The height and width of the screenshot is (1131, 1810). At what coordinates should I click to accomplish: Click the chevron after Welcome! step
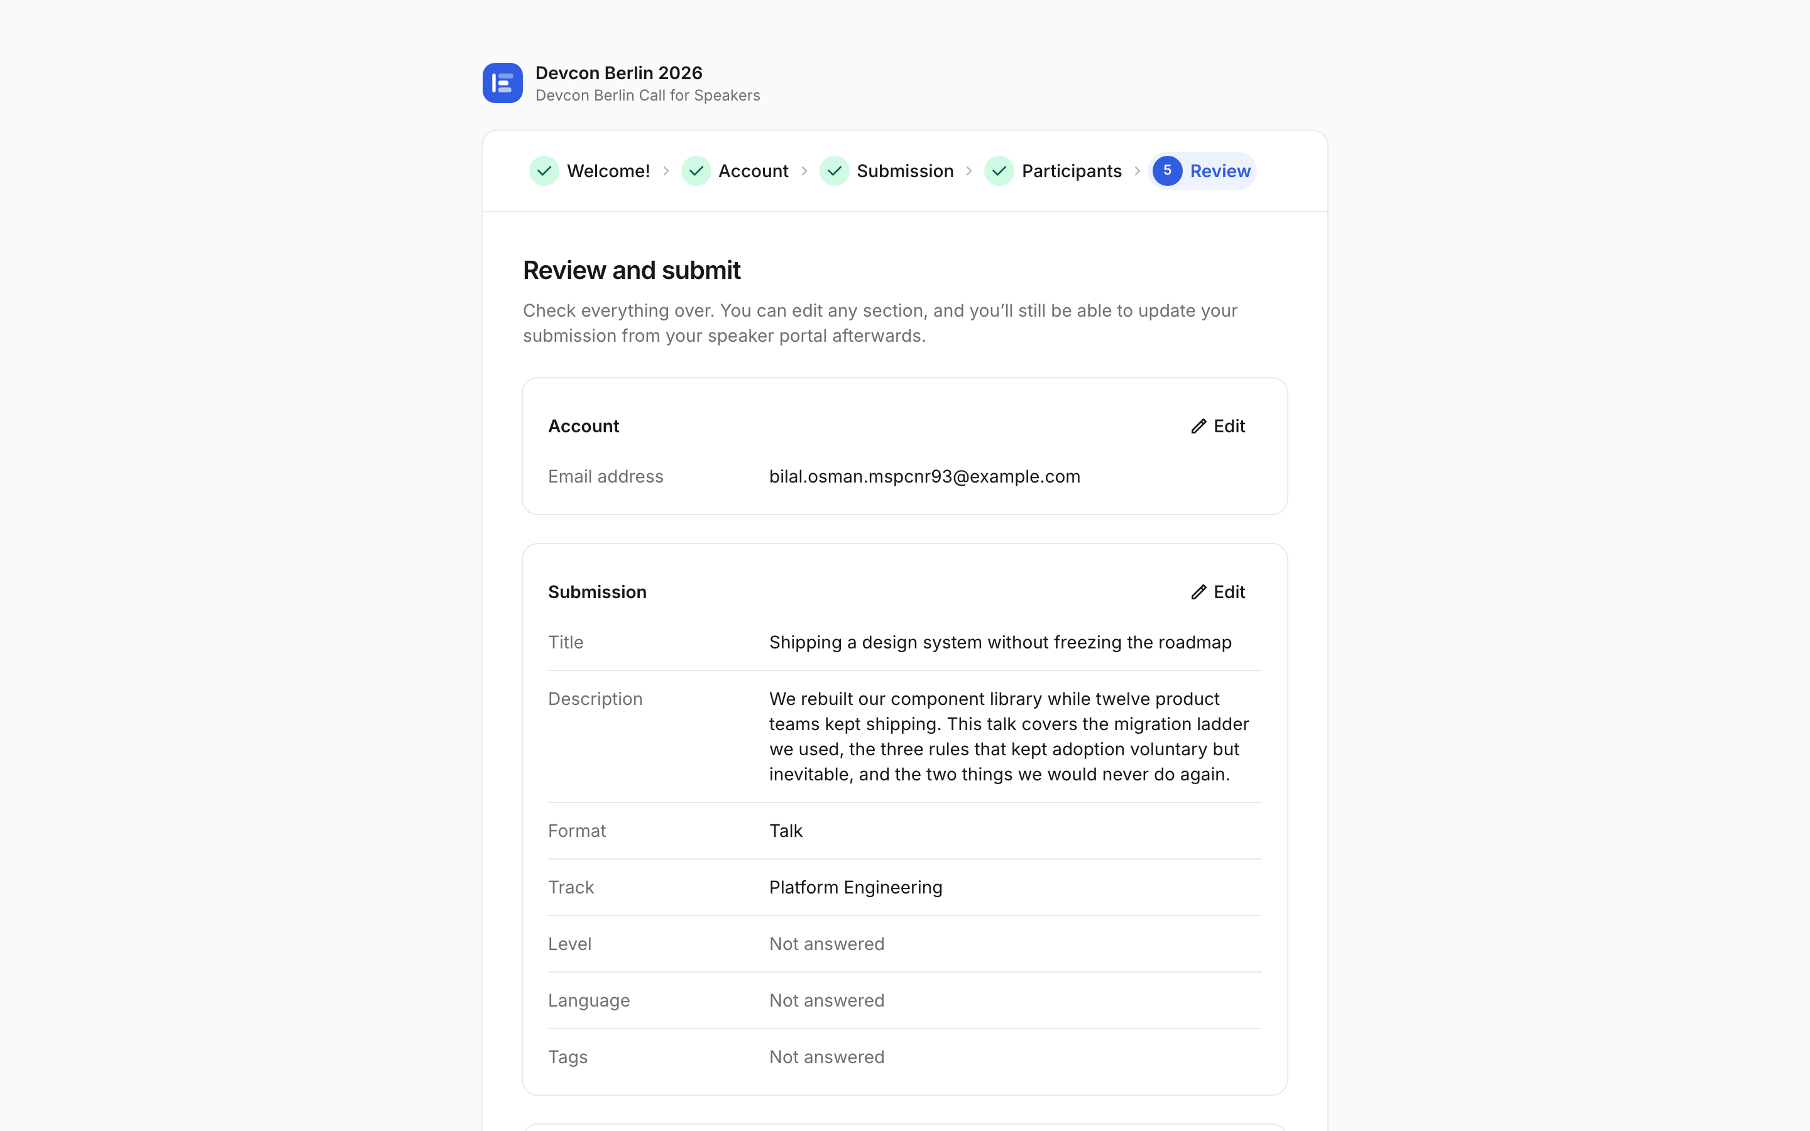point(666,170)
